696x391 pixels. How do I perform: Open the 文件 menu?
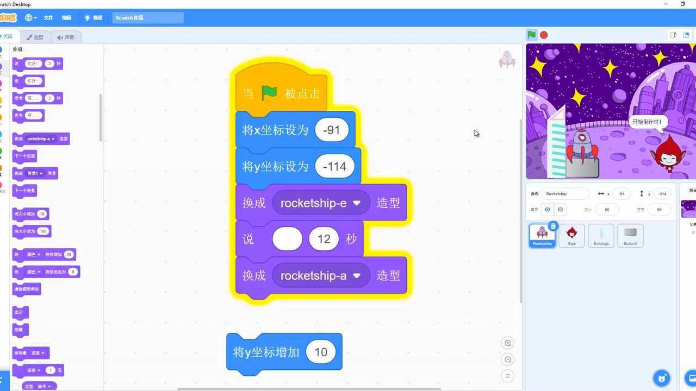[48, 17]
